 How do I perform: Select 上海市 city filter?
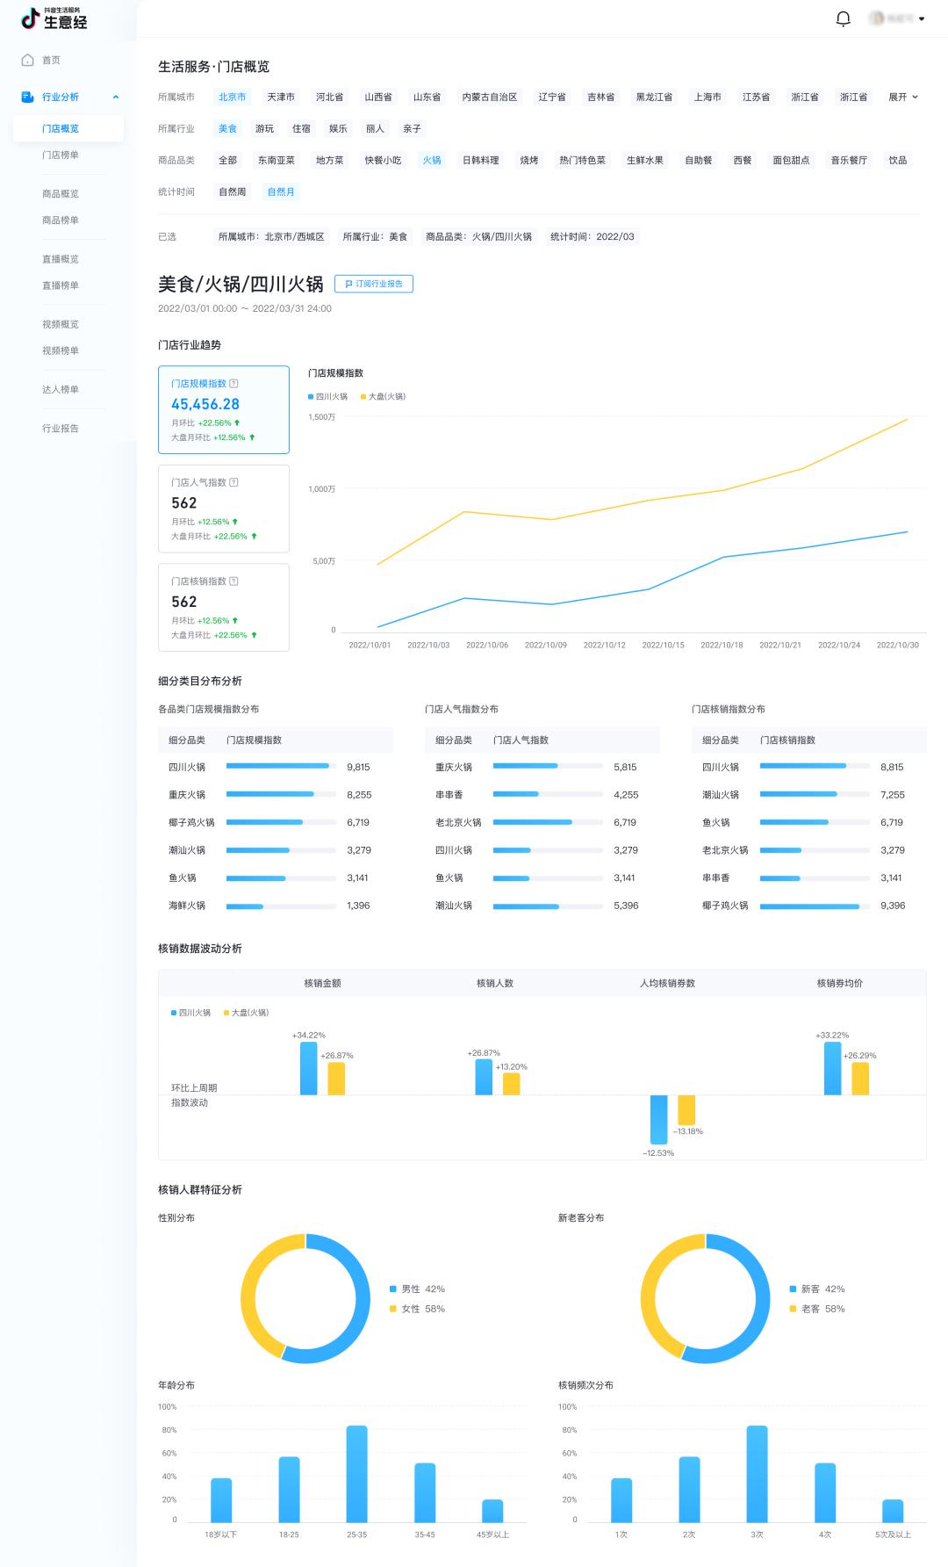tap(707, 97)
